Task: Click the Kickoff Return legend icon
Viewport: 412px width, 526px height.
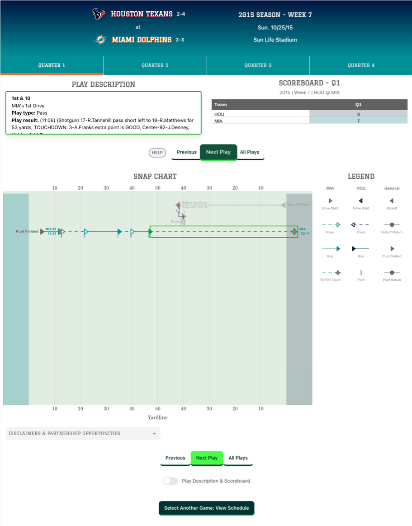Action: click(x=392, y=225)
